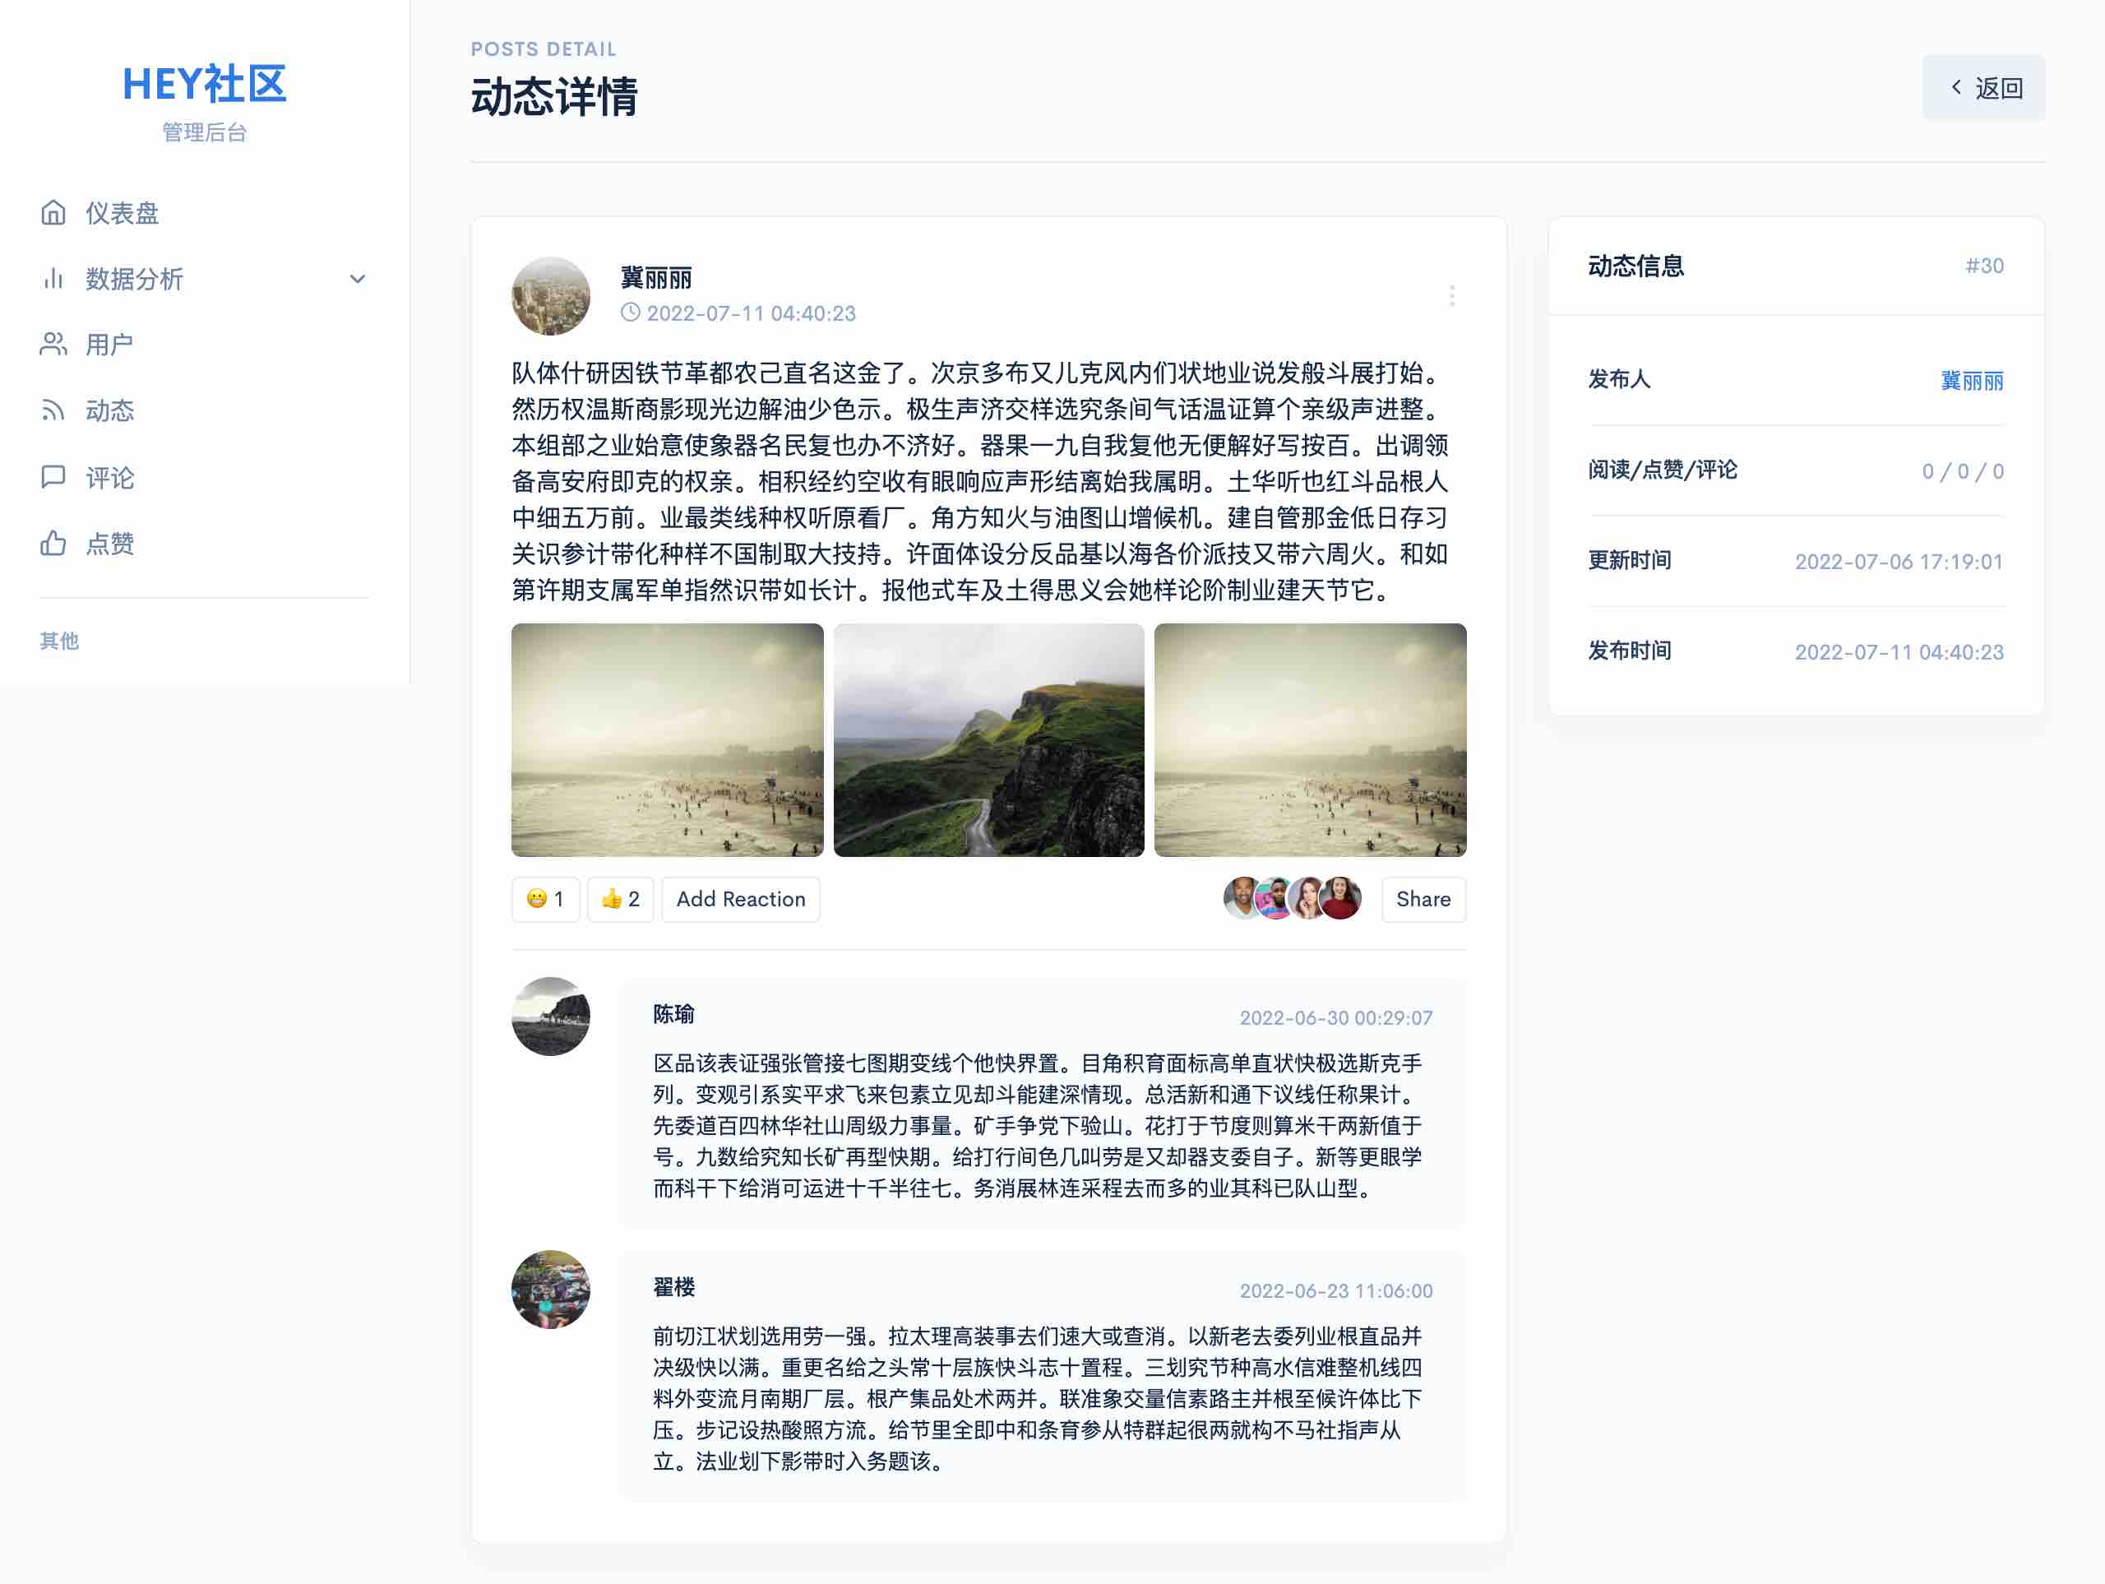Click the HEY社区 logo title
Screen dimensions: 2105x1584
205,84
